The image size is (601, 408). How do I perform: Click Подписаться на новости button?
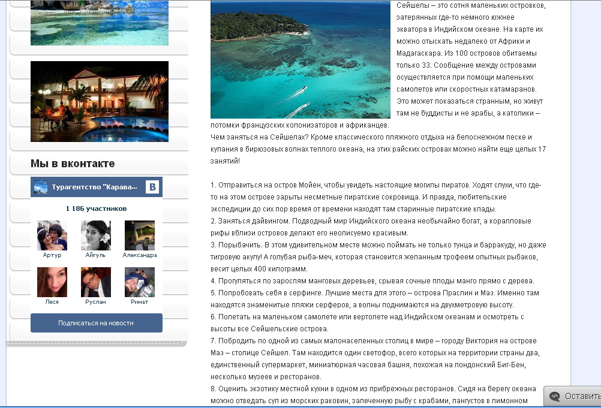click(97, 323)
